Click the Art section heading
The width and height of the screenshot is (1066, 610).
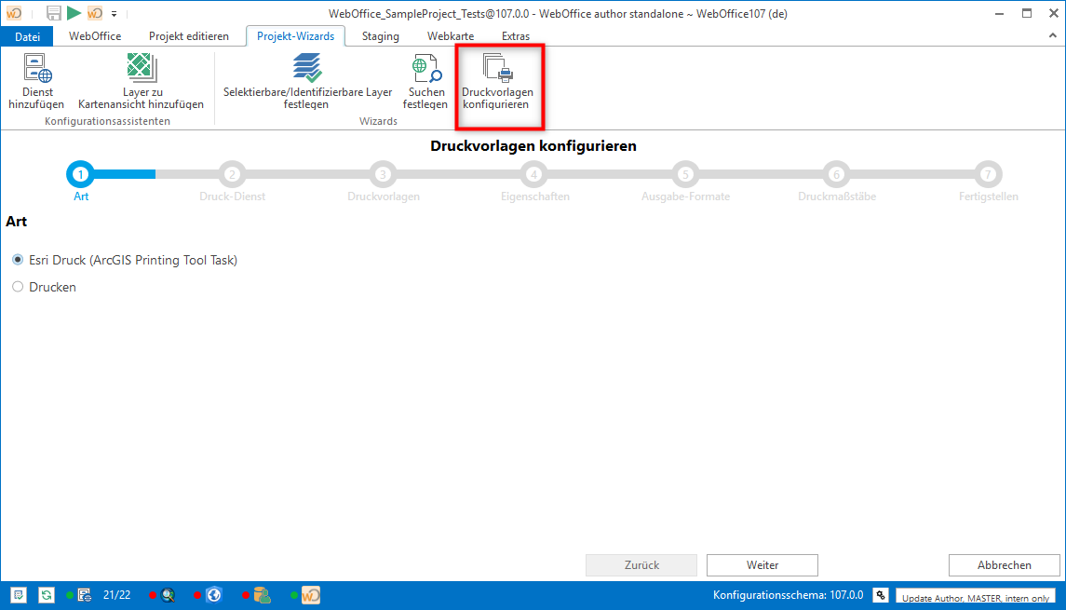17,221
